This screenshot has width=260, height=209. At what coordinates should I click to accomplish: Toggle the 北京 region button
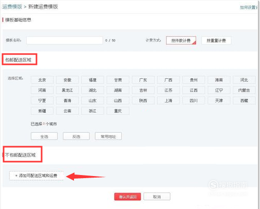point(42,80)
